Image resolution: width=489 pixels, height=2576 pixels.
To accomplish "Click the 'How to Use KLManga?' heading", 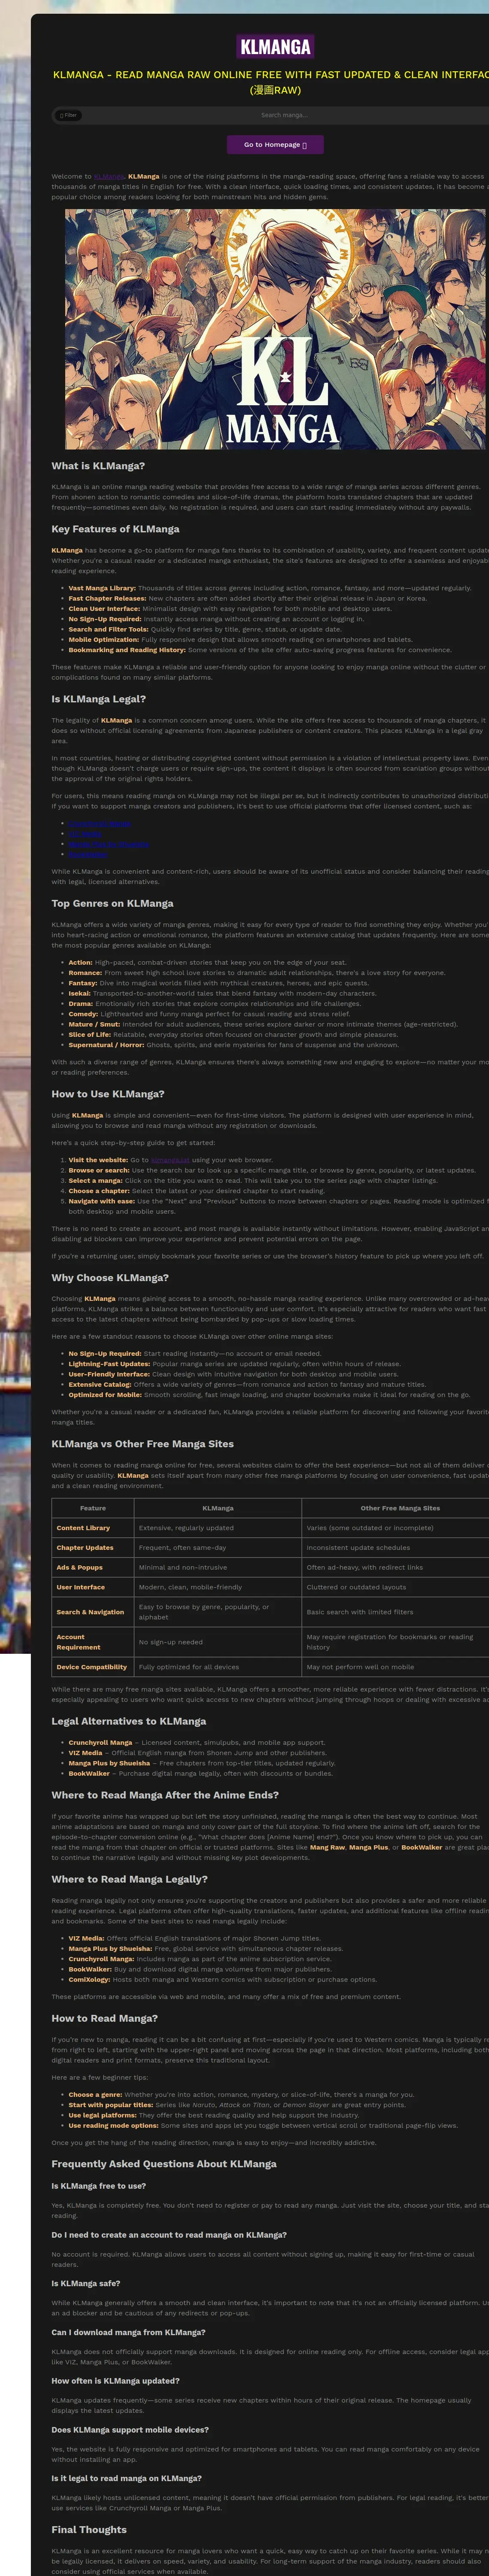I will pos(108,1094).
